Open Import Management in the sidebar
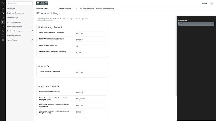The height and width of the screenshot is (121, 216). pos(14,35)
